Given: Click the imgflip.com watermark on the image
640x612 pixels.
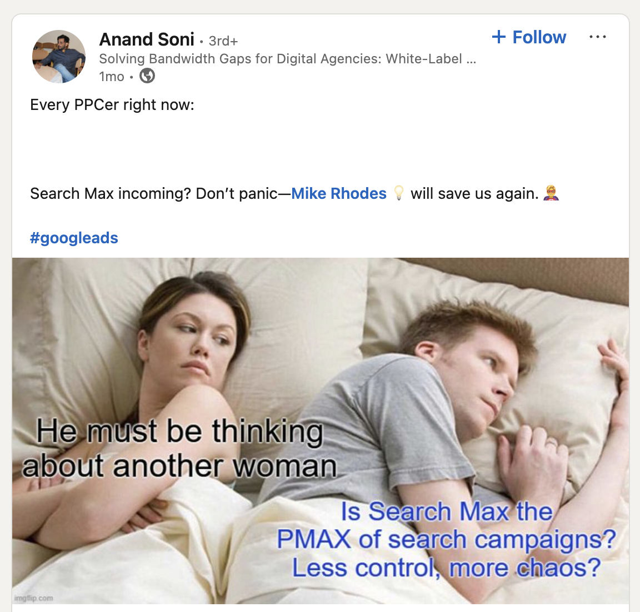Looking at the screenshot, I should coord(33,598).
